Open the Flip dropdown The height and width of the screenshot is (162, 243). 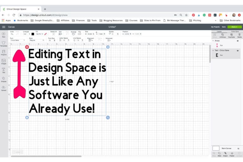tap(79, 34)
